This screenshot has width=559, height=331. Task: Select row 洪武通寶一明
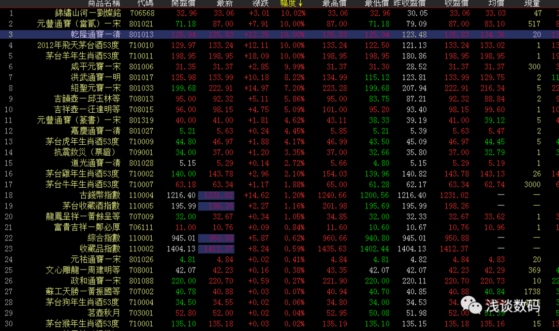pos(279,77)
